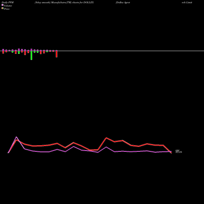Click the peak of the magenta volume line
Image resolution: width=204 pixels, height=204 pixels.
click(16, 137)
